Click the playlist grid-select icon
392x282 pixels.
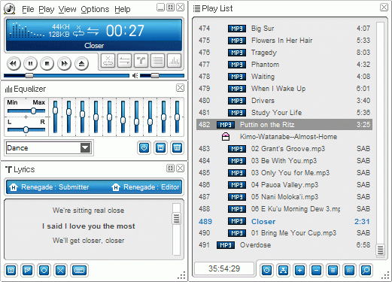click(349, 270)
